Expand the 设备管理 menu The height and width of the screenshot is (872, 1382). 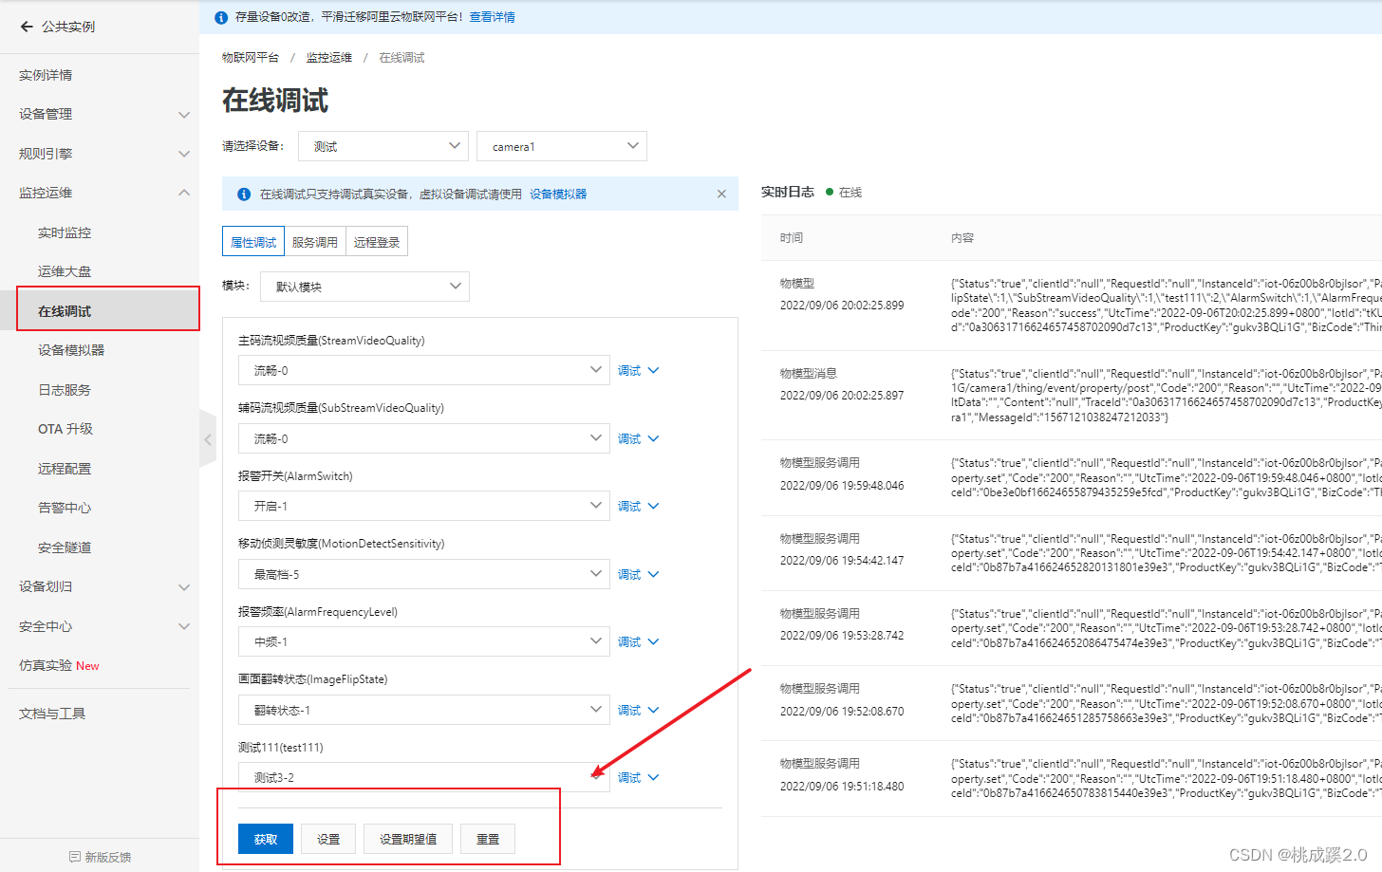coord(184,115)
